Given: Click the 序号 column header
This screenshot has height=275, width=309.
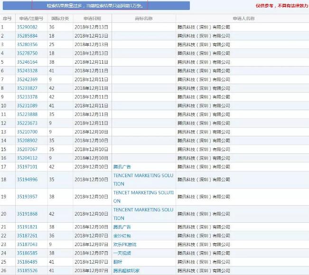Looking at the screenshot, I should (7, 19).
